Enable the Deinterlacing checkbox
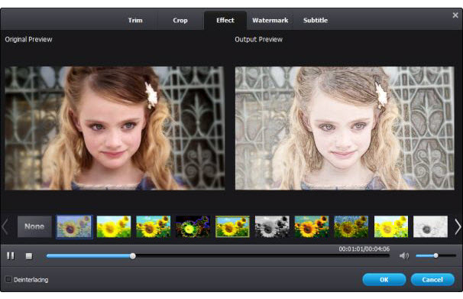This screenshot has width=463, height=299. point(8,279)
